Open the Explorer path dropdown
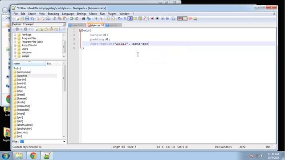This screenshot has width=285, height=160. [x=64, y=24]
